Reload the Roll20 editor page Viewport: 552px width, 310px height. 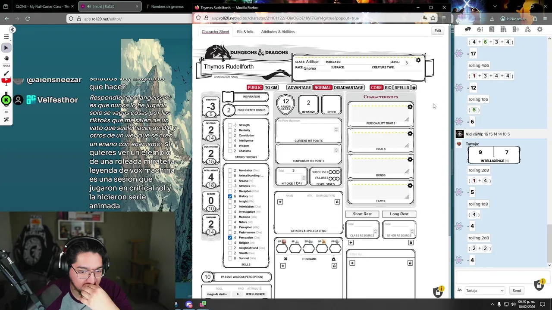pos(28,19)
